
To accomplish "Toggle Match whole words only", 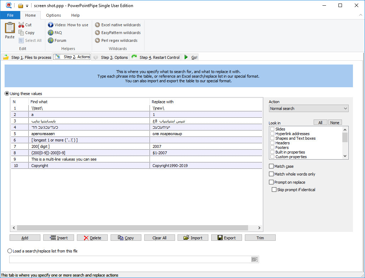I will pos(271,174).
